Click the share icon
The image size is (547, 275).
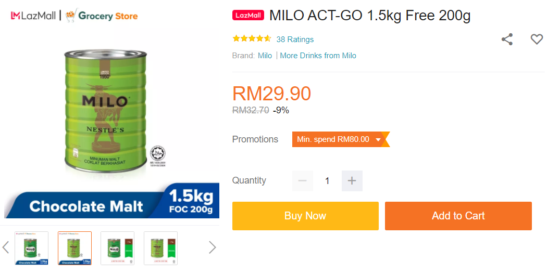click(507, 40)
